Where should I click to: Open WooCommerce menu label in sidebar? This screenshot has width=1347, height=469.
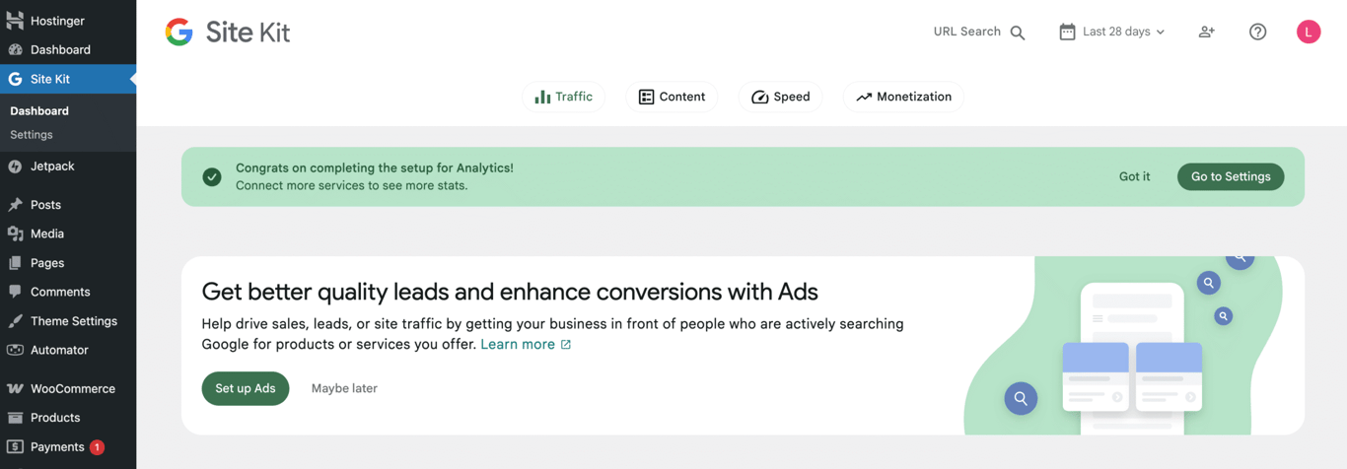(x=73, y=389)
